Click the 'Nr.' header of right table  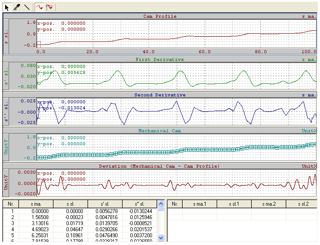pos(175,204)
